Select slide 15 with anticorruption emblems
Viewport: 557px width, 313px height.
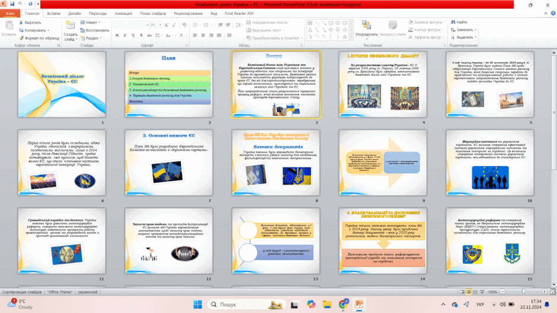tap(490, 241)
